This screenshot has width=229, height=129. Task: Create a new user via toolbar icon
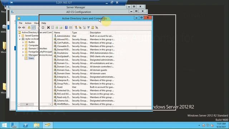tap(76, 28)
